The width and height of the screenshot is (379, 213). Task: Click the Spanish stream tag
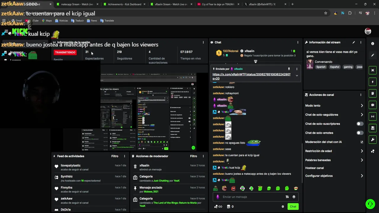[x=321, y=67]
